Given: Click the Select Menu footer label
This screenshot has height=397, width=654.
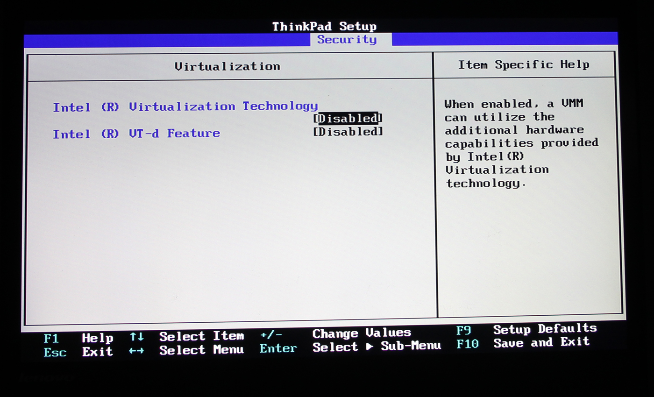Looking at the screenshot, I should click(201, 350).
